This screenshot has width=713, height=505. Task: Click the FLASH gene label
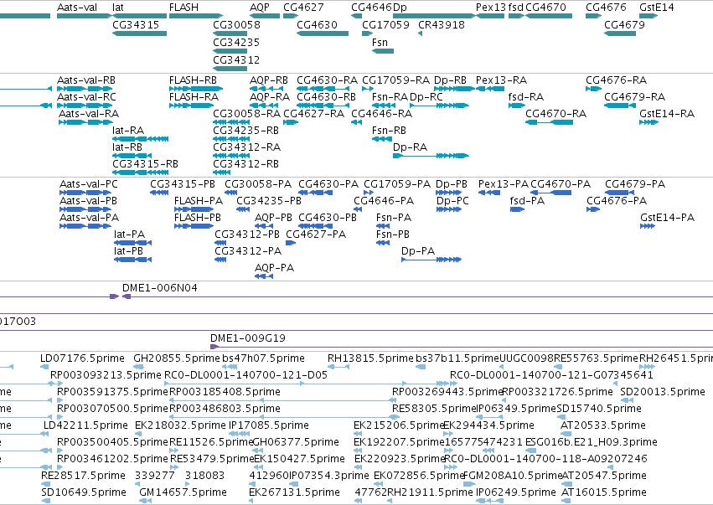coord(183,8)
